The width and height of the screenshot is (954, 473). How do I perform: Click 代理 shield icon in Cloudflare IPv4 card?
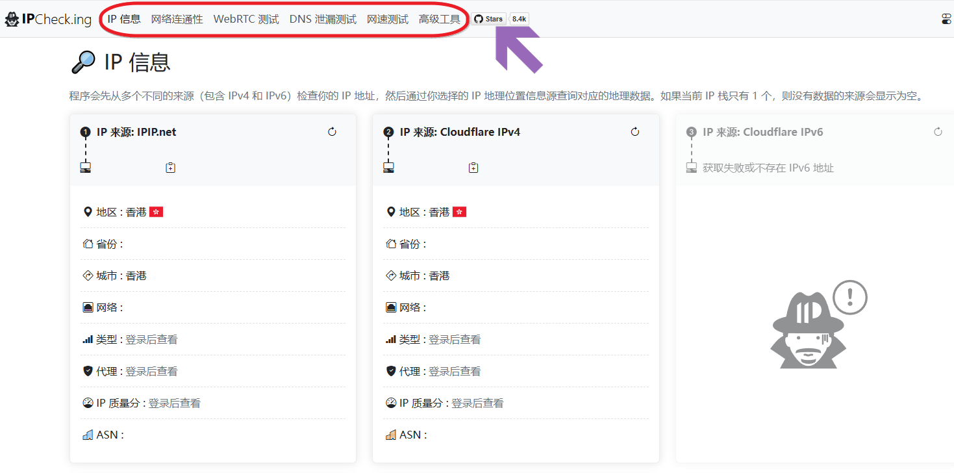[391, 371]
